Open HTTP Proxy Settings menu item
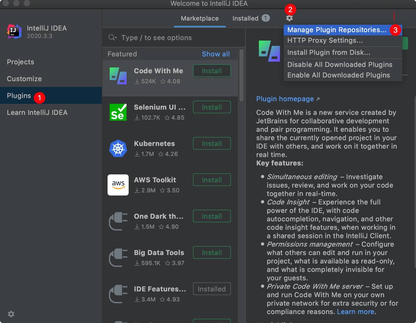Viewport: 416px width, 323px height. 343,40
